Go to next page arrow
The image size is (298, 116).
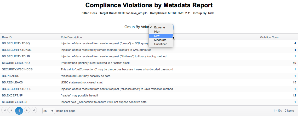[27, 110]
